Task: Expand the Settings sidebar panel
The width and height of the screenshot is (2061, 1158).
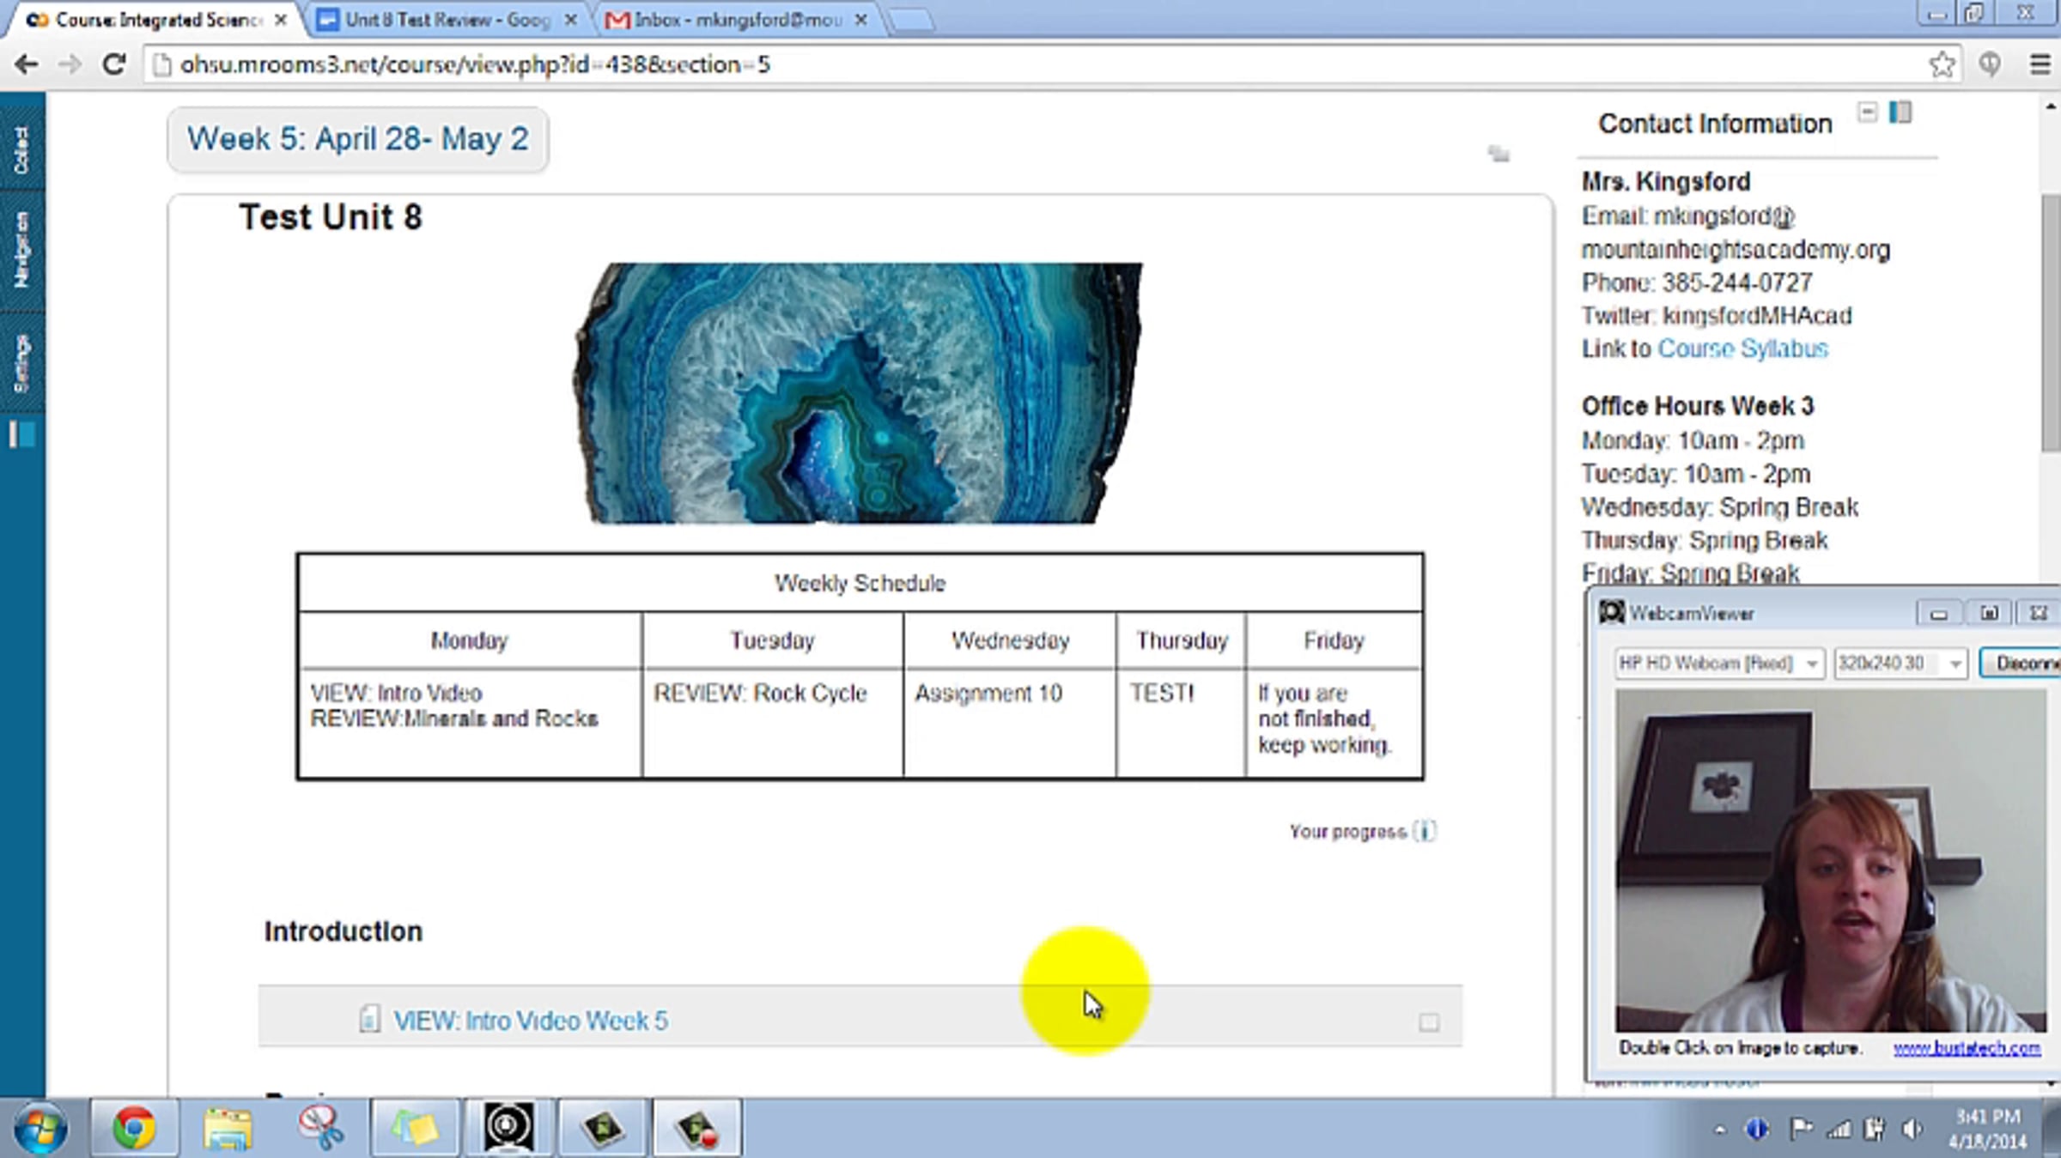Action: pyautogui.click(x=22, y=363)
